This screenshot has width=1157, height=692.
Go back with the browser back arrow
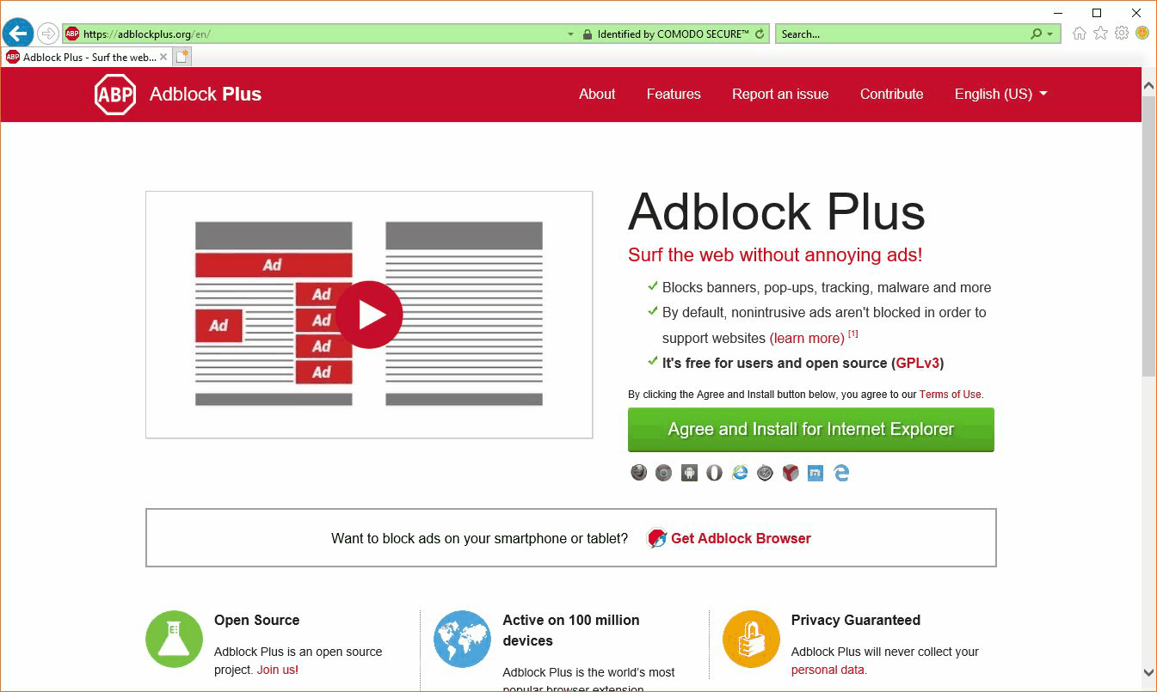tap(17, 34)
